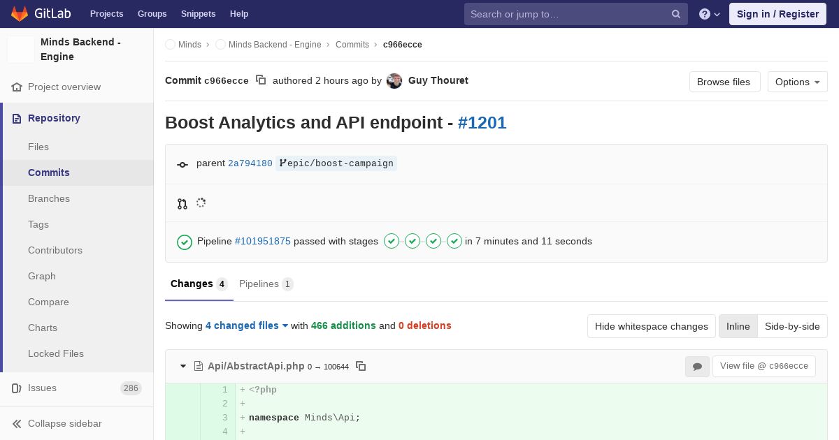Copy commit SHA to clipboard icon

click(x=261, y=80)
